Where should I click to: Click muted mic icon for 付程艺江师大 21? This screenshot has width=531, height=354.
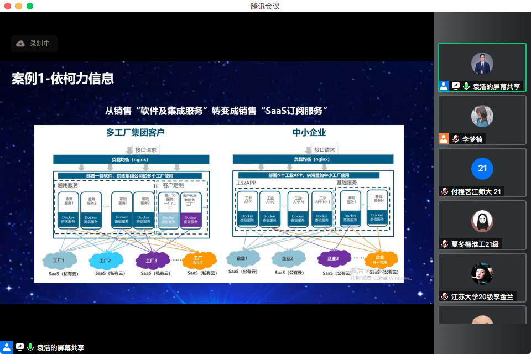(x=445, y=191)
